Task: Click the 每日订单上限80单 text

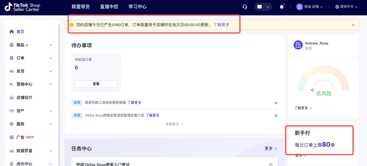Action: 315,145
